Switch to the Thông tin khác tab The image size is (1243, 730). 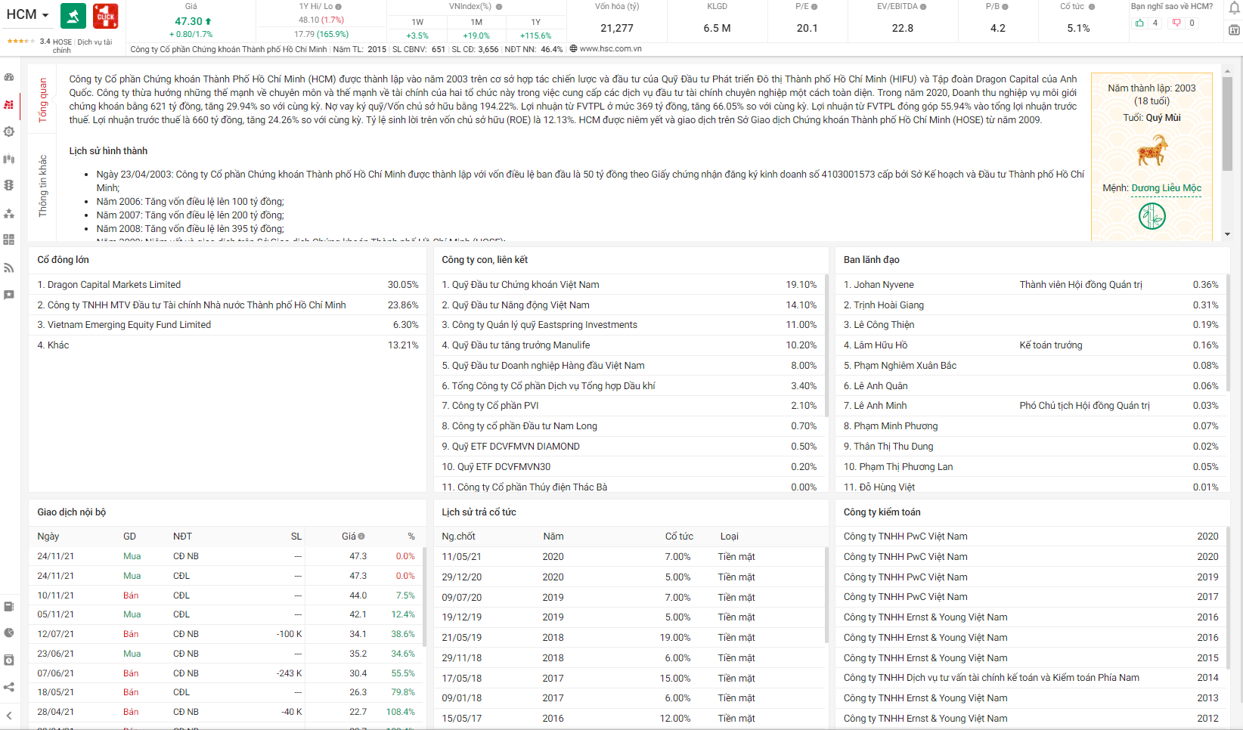(x=43, y=186)
